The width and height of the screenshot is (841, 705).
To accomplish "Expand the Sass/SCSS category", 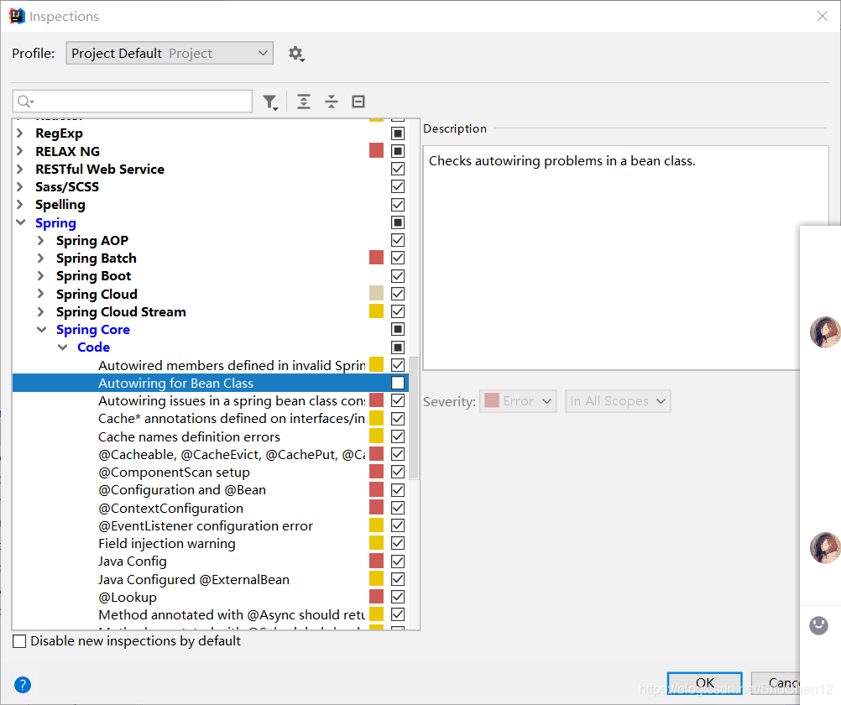I will [x=20, y=186].
